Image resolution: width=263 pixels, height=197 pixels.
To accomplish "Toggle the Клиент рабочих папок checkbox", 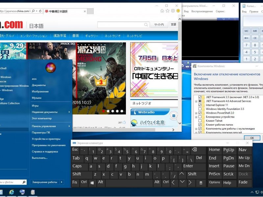I will (x=200, y=125).
